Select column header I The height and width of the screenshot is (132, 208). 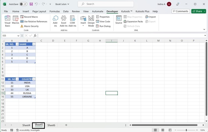pos(111,41)
